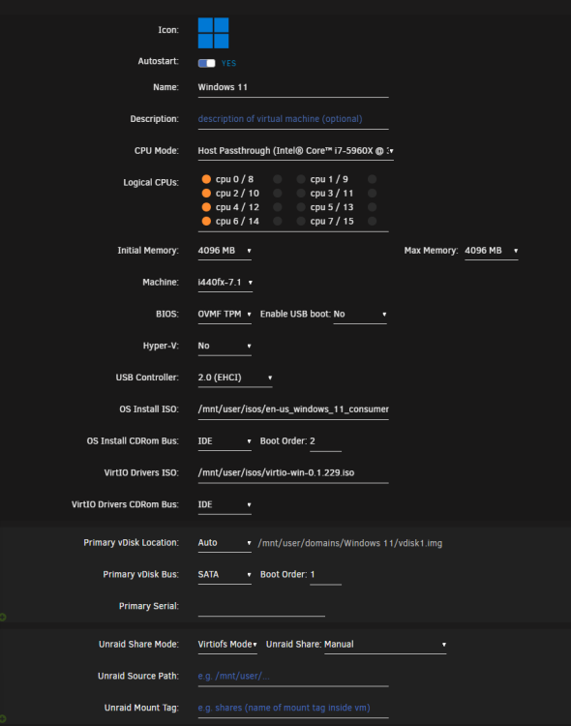Open the Initial Memory dropdown
The width and height of the screenshot is (571, 726).
click(225, 251)
